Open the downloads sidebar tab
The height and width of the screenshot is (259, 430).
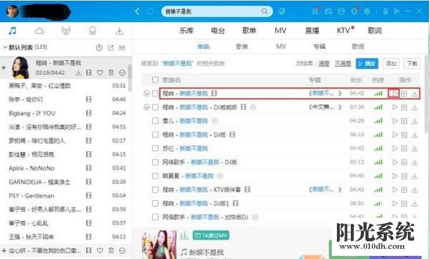tap(119, 30)
